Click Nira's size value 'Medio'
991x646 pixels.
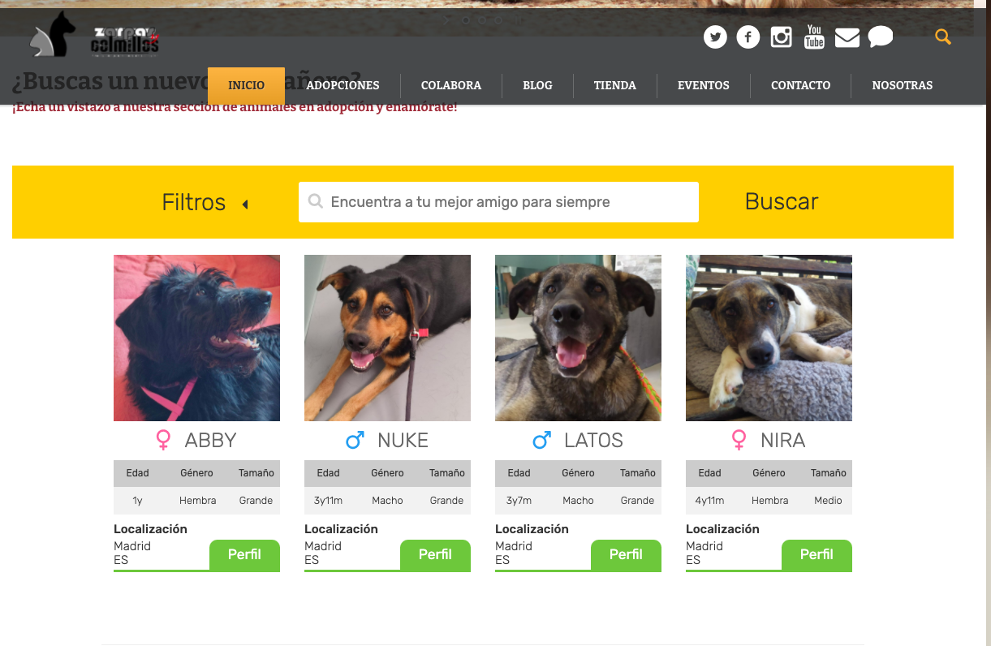(828, 501)
